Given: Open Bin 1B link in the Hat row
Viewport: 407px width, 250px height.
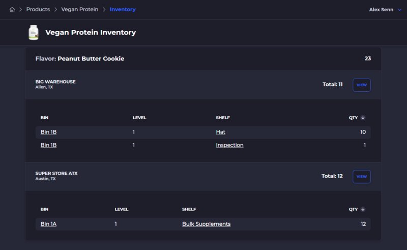Looking at the screenshot, I should [x=48, y=132].
